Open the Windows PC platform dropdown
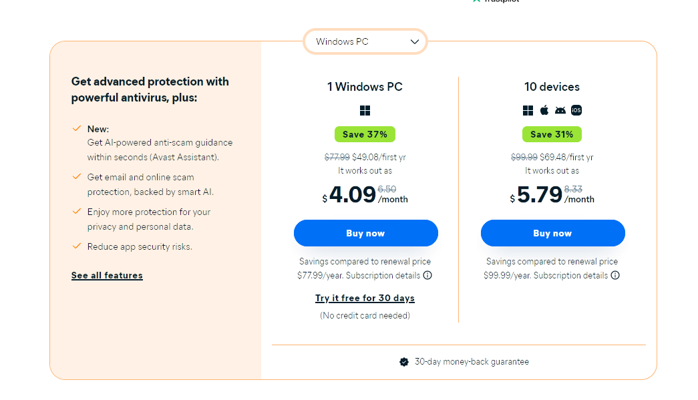This screenshot has height=400, width=698. [x=365, y=41]
